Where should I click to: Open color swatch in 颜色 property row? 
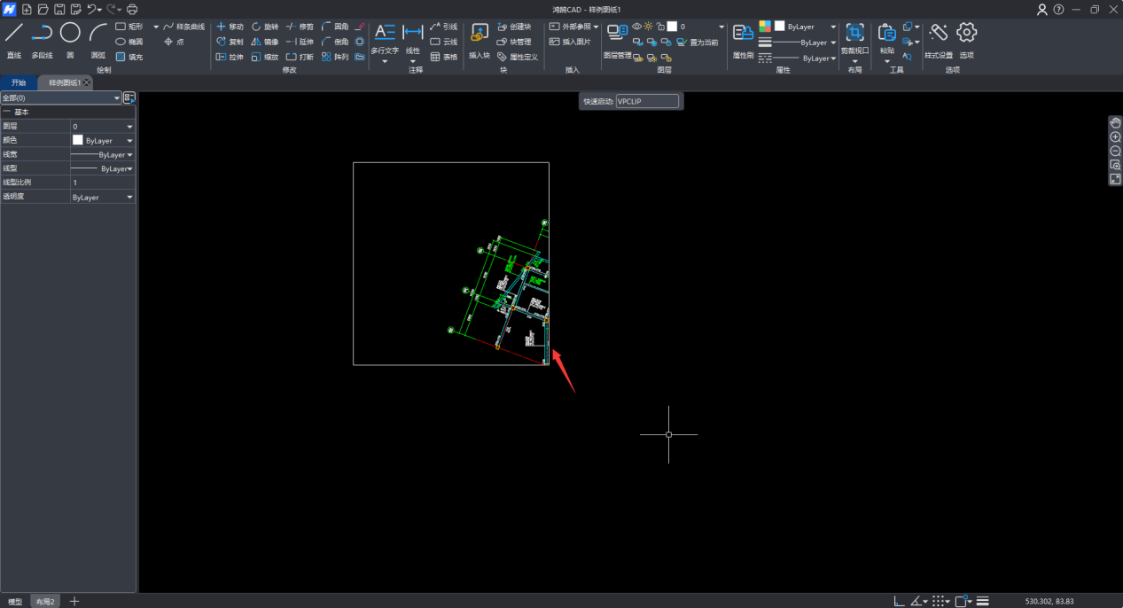pyautogui.click(x=78, y=141)
